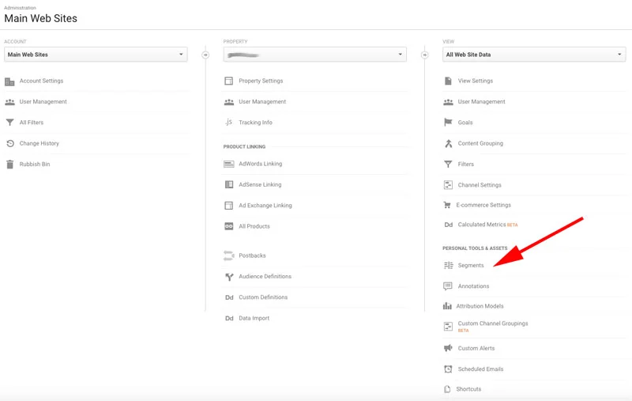Click the Segments icon under Personal Tools
Image resolution: width=632 pixels, height=401 pixels.
(448, 265)
